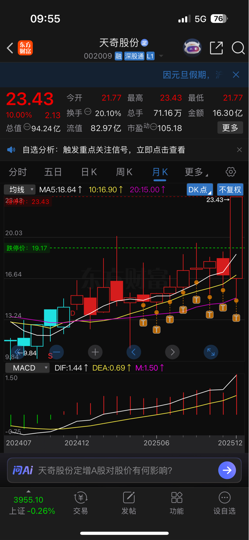Dismiss the 自选分析 signal bar
The height and width of the screenshot is (540, 249).
point(239,150)
